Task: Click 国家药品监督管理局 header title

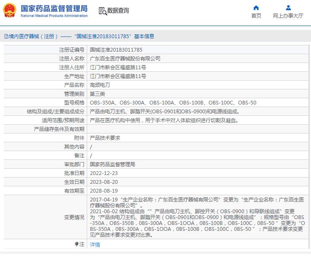Action: [54, 8]
